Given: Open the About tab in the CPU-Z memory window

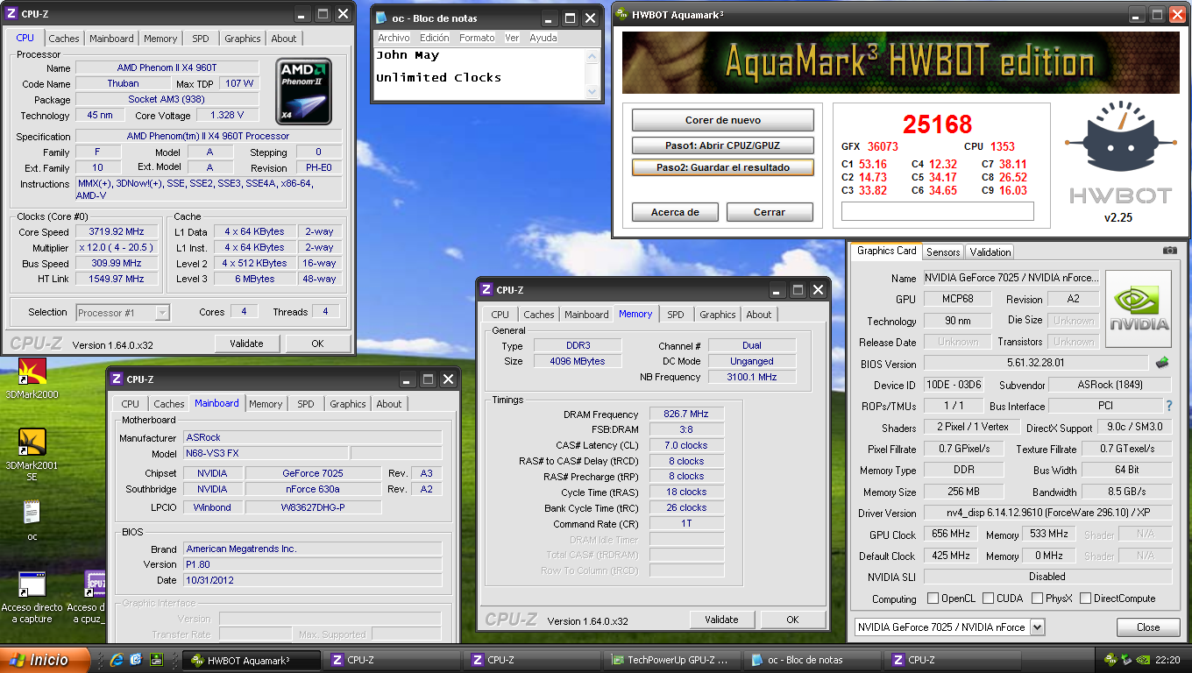Looking at the screenshot, I should 759,315.
